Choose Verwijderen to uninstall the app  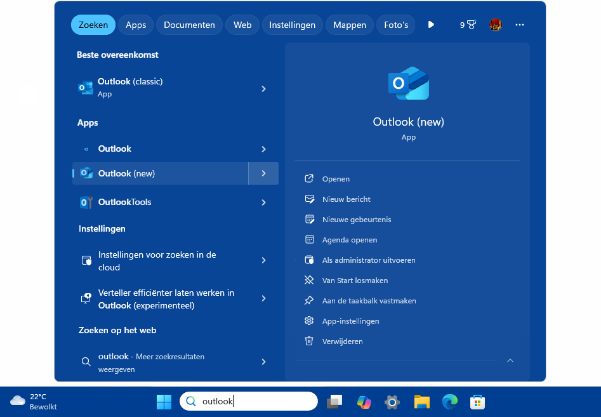tap(342, 341)
